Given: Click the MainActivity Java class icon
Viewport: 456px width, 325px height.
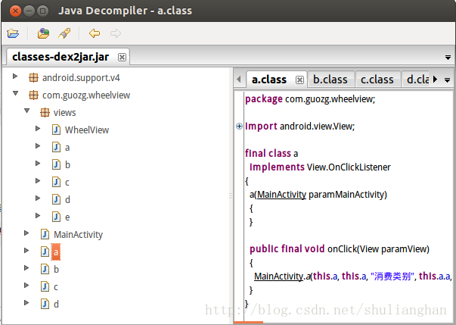Looking at the screenshot, I should pos(45,234).
